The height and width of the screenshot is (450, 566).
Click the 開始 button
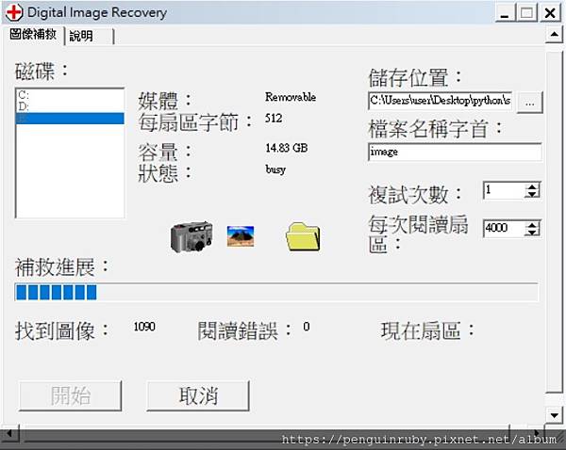point(71,396)
